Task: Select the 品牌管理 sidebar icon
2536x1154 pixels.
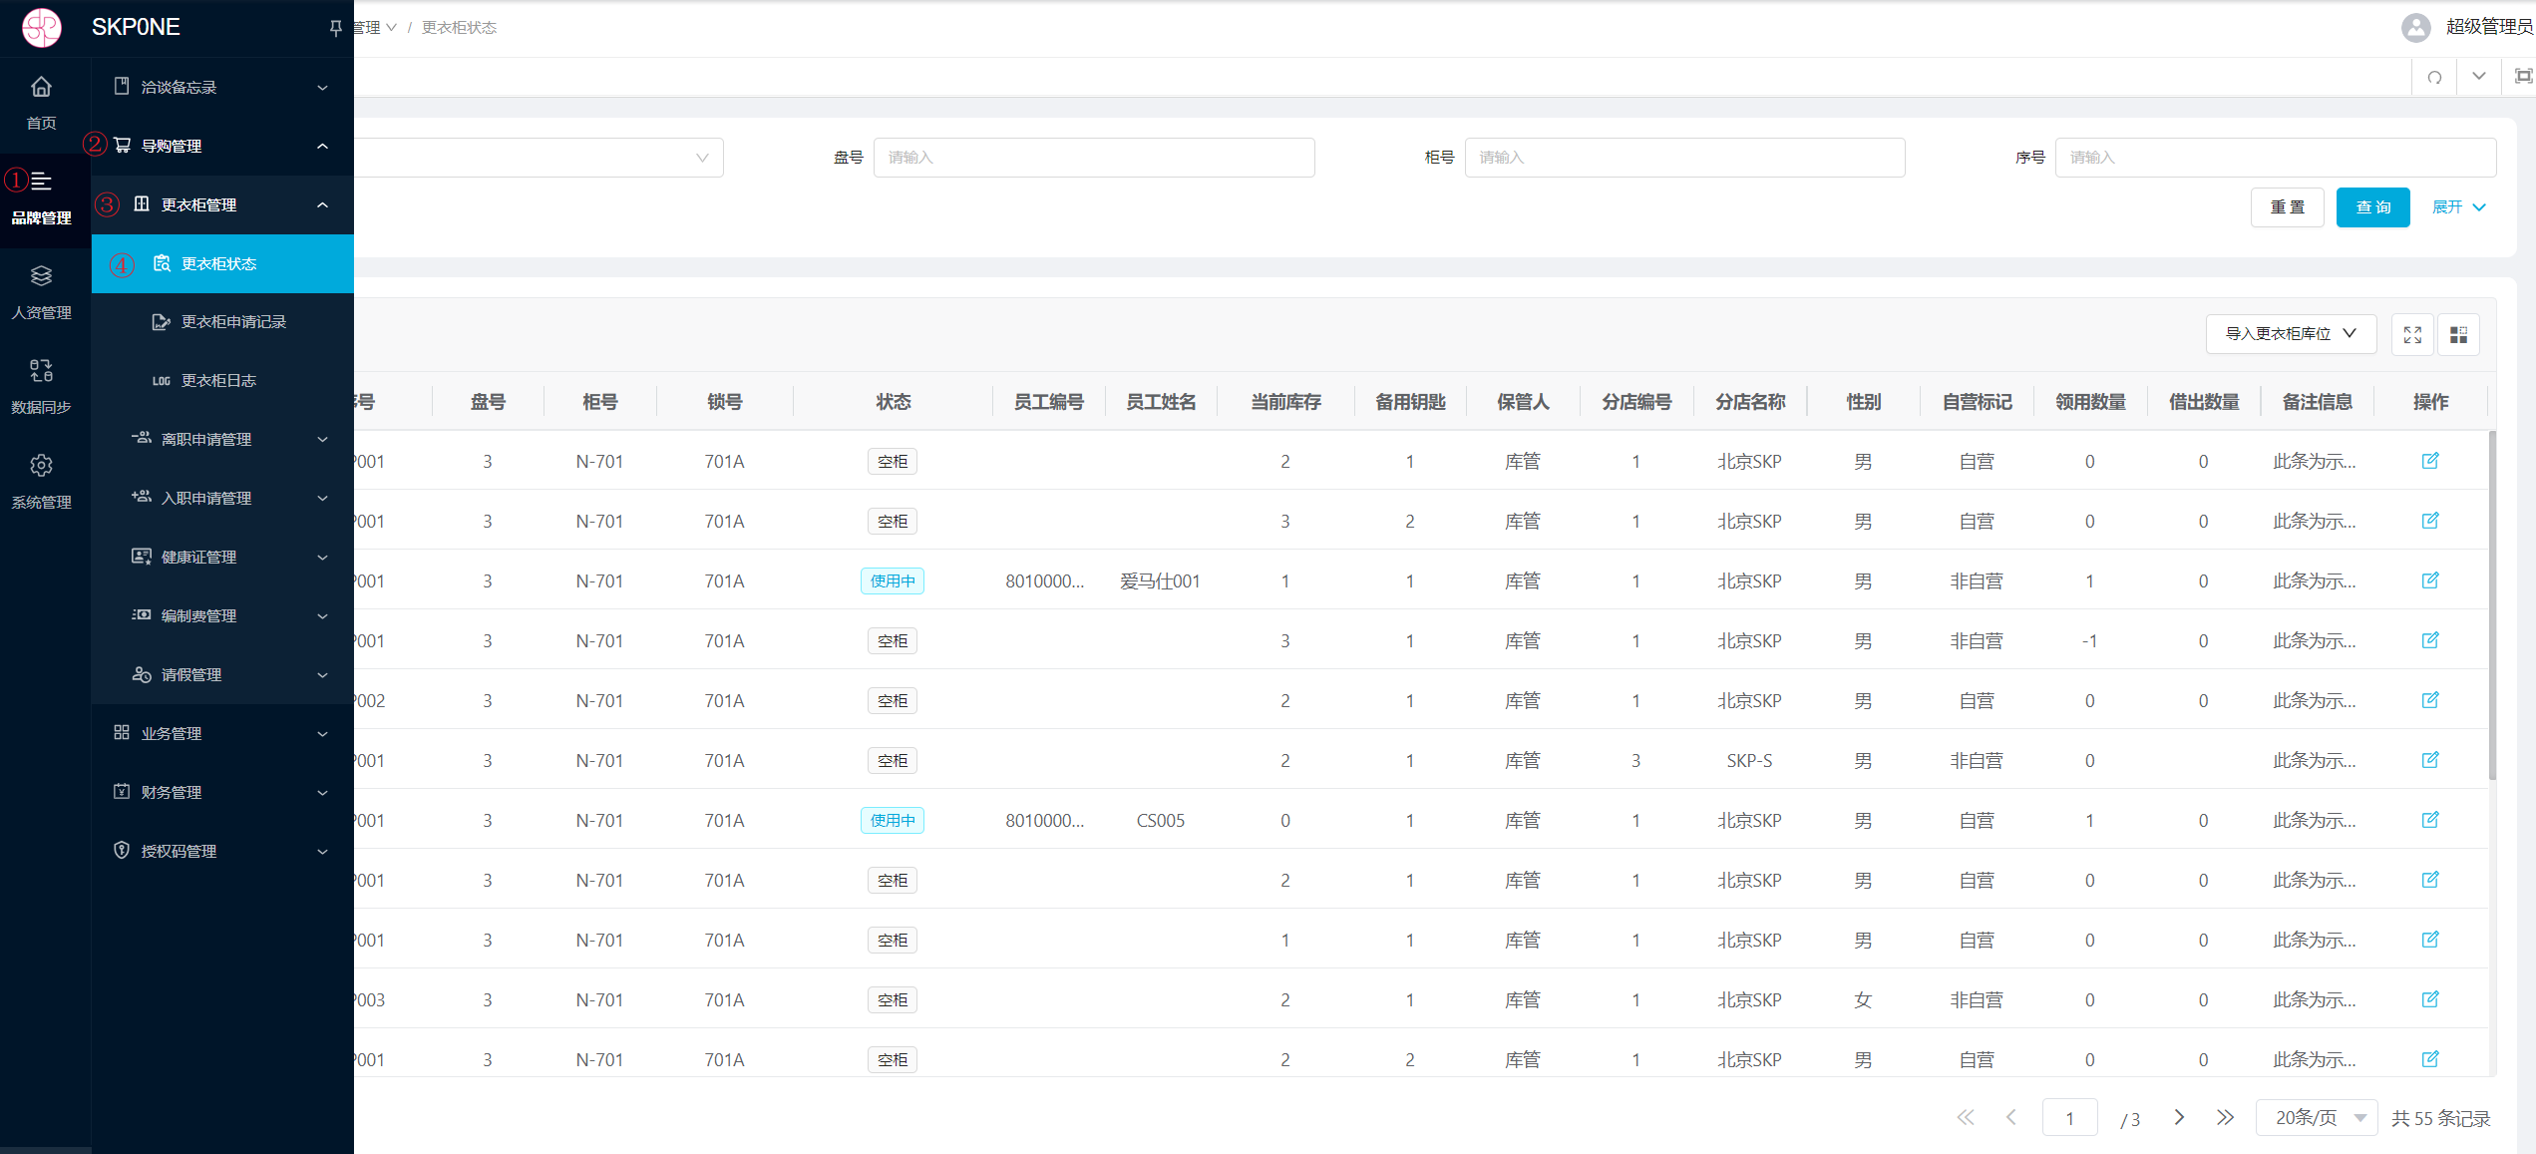Action: pos(41,182)
